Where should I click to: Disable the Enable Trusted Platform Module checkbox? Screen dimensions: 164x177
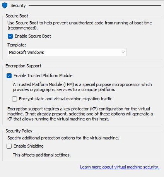point(9,76)
